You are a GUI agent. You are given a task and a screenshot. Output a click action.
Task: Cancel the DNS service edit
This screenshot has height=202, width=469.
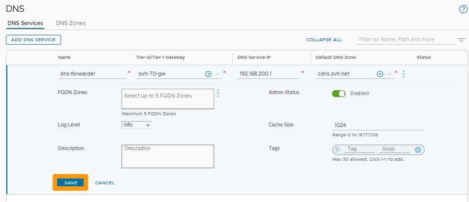[x=105, y=183]
